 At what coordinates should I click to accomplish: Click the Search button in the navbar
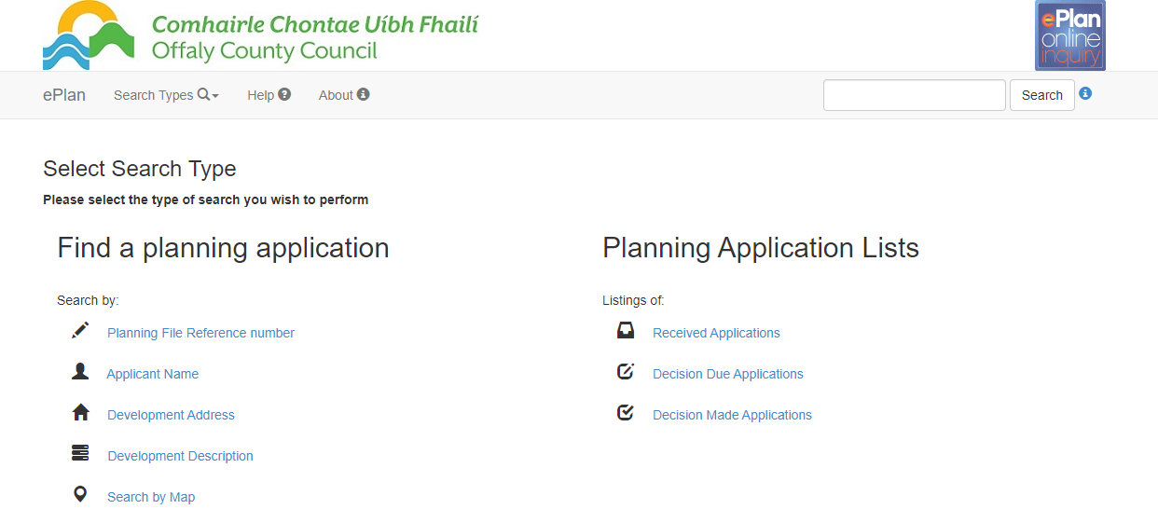(1042, 95)
